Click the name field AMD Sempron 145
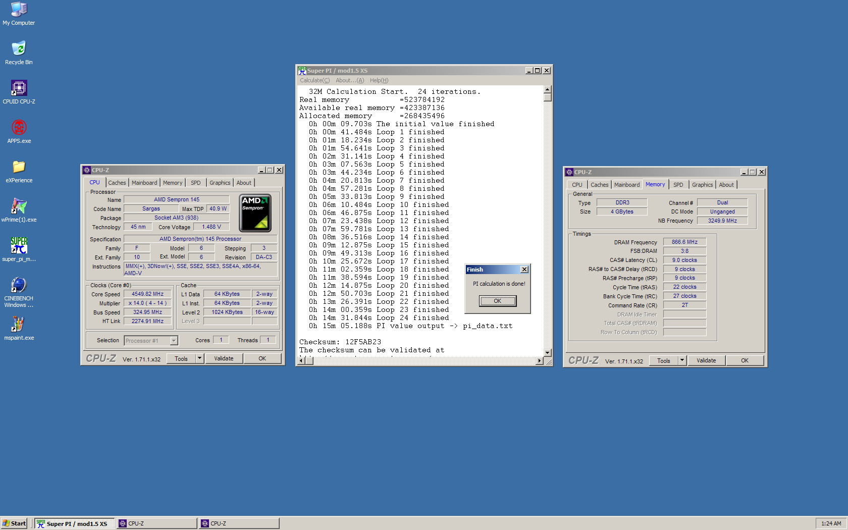848x530 pixels. 177,199
